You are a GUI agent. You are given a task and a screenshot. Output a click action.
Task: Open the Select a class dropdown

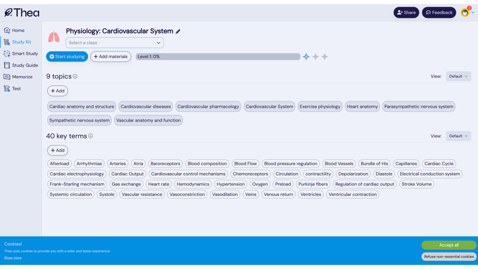click(115, 43)
